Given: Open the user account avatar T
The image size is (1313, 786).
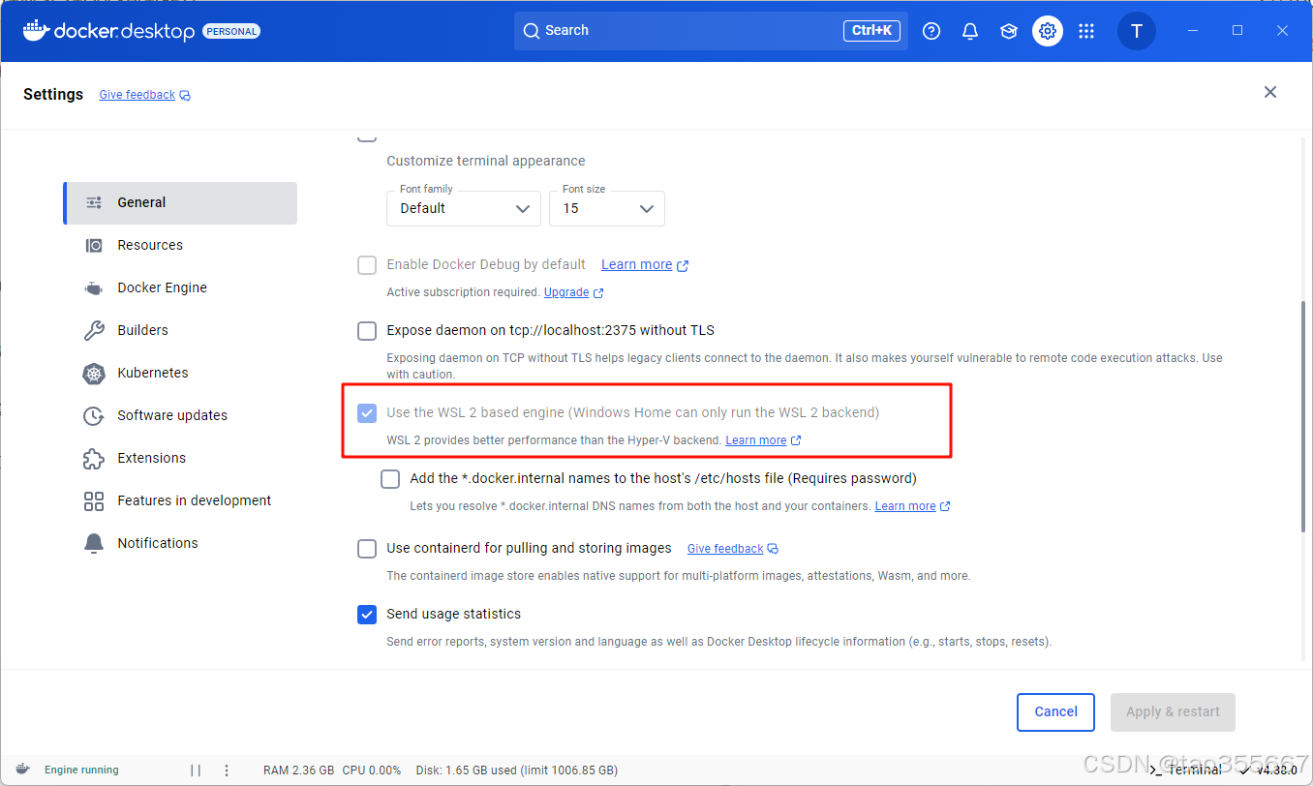Looking at the screenshot, I should [1137, 31].
